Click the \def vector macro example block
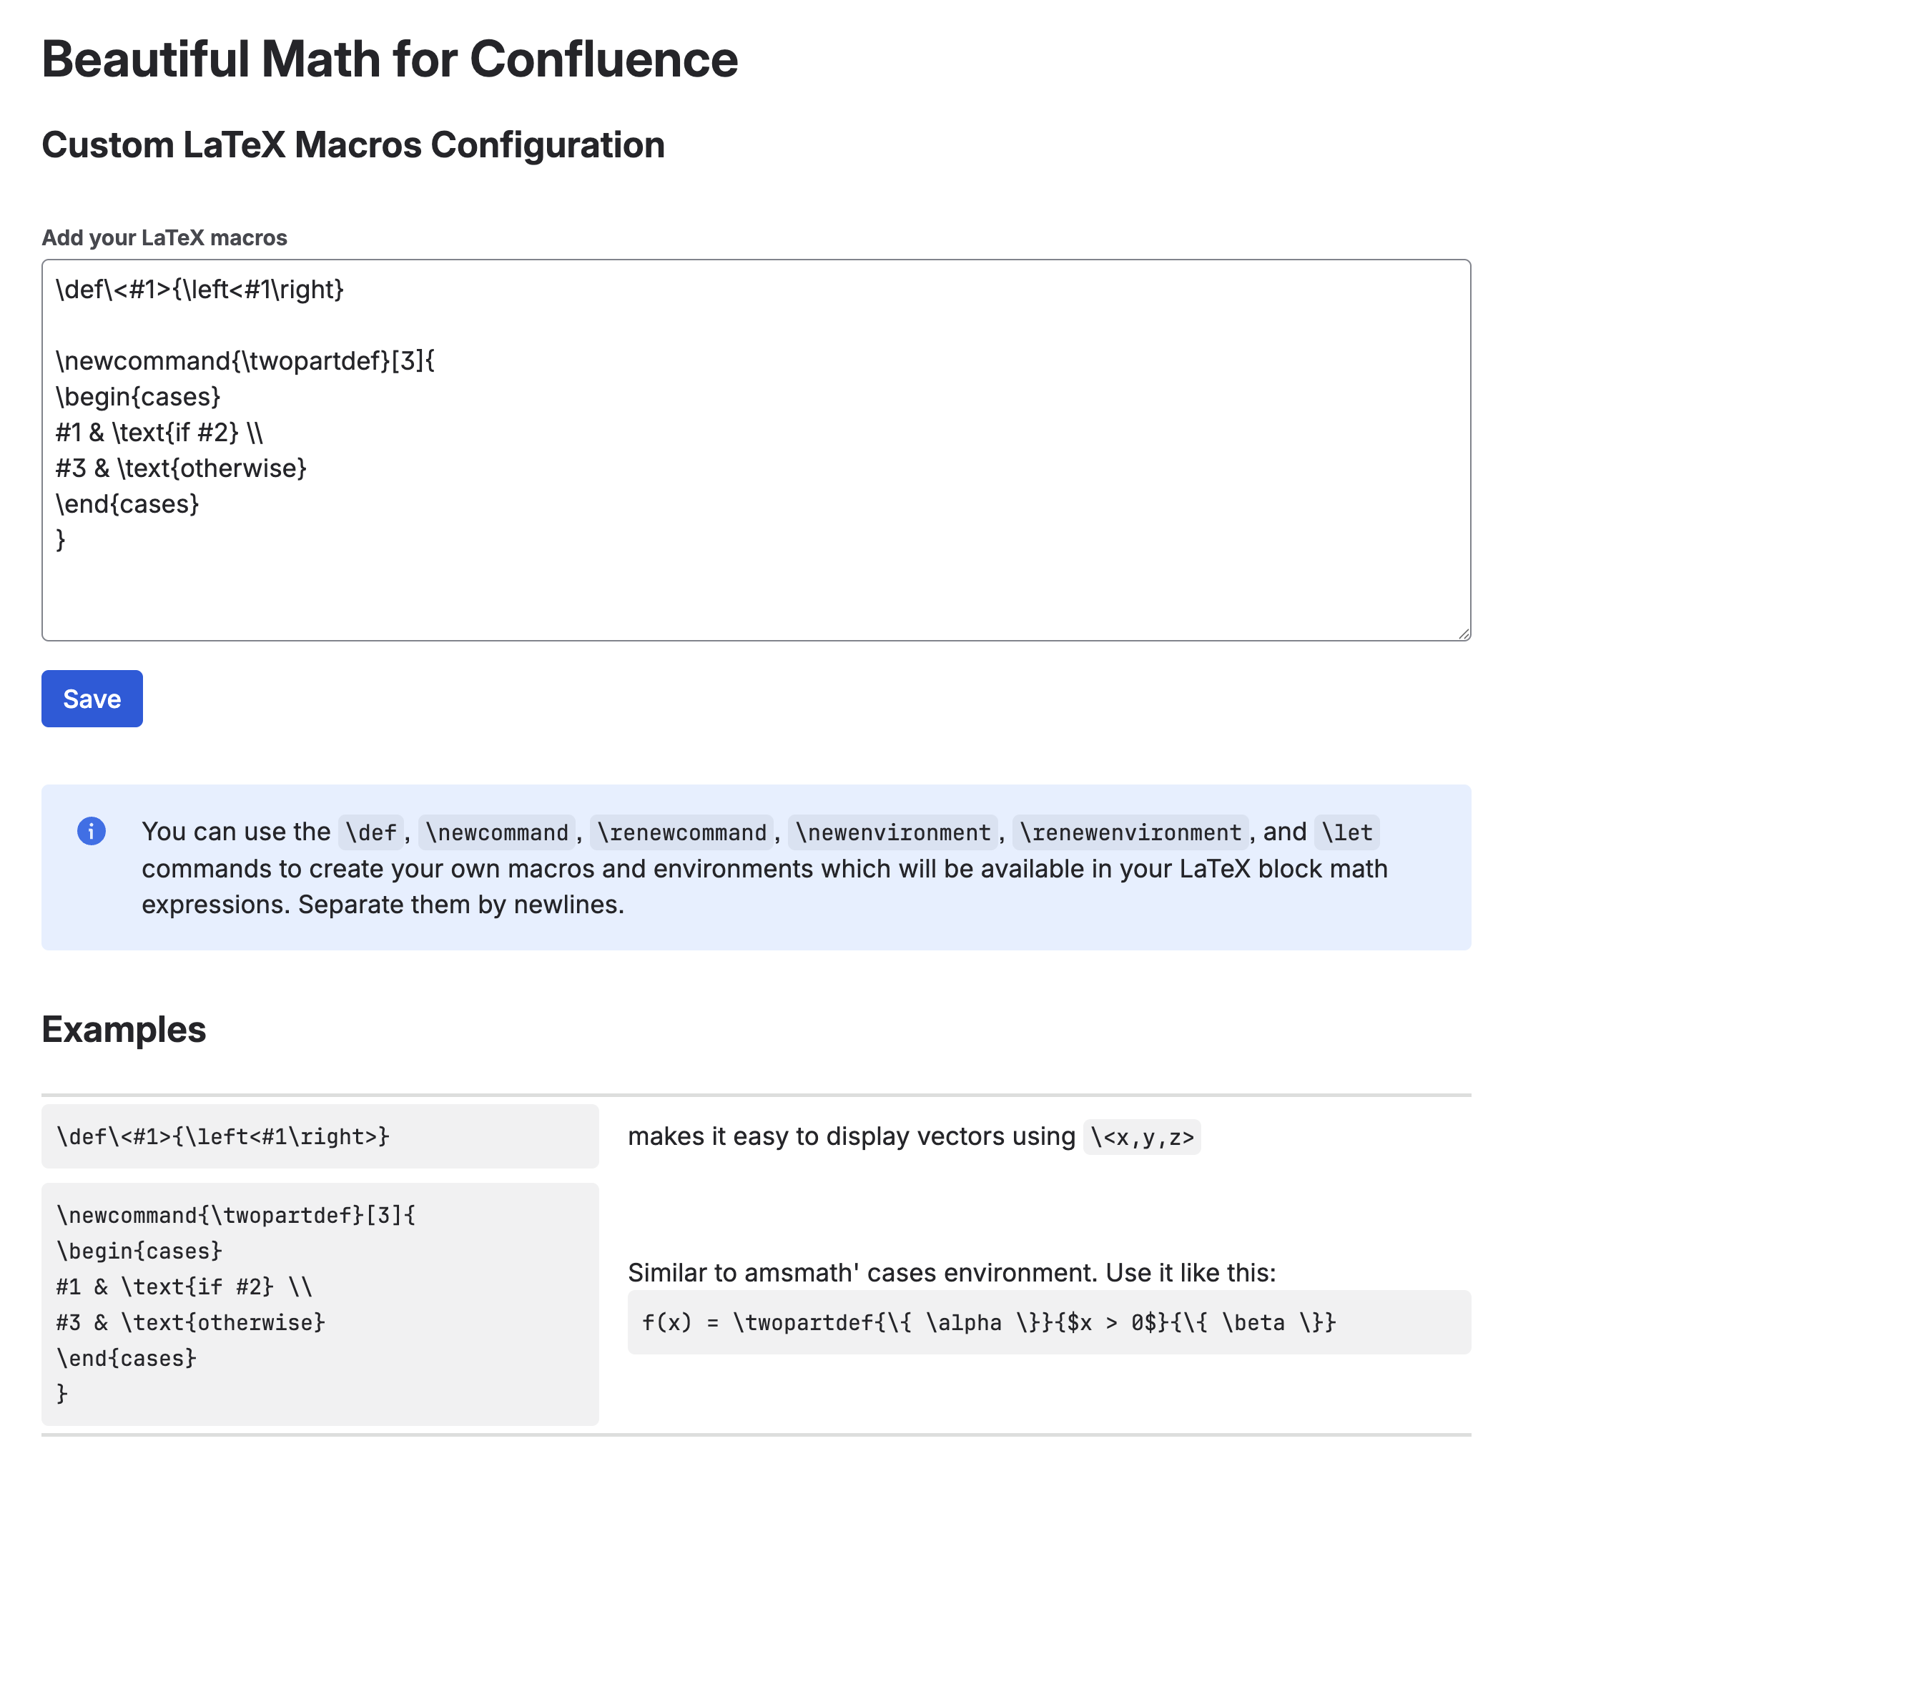 pyautogui.click(x=320, y=1136)
